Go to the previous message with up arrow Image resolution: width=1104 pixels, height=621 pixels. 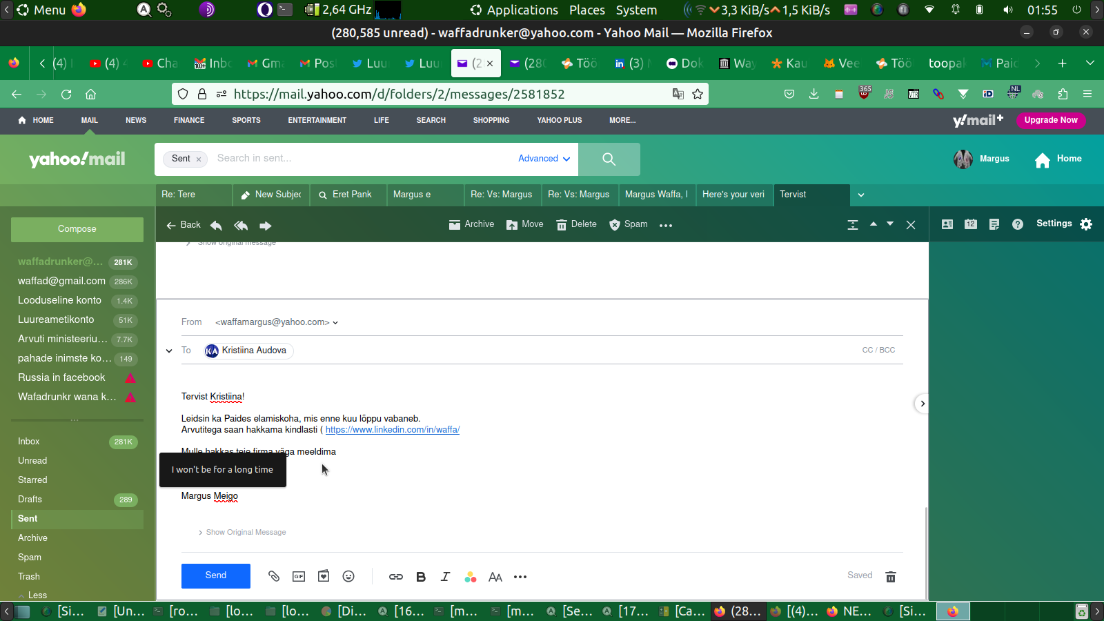point(874,224)
